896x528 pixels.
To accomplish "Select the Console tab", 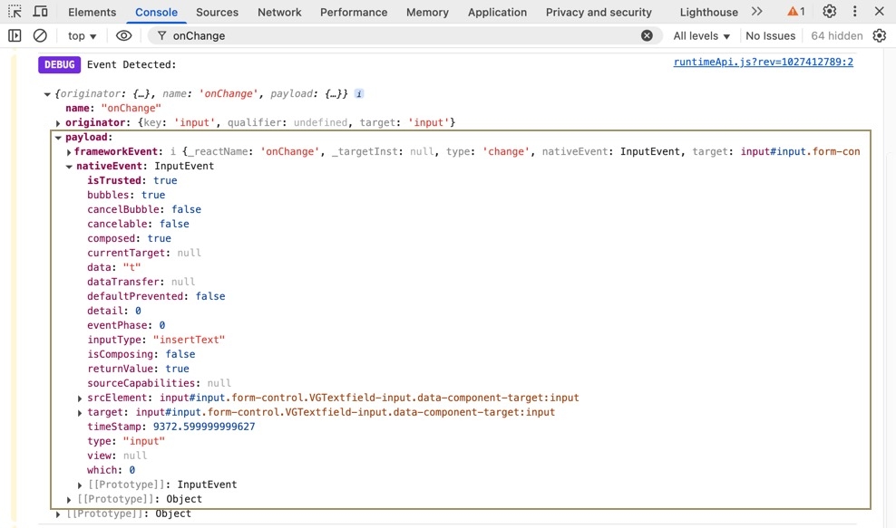I will tap(156, 12).
